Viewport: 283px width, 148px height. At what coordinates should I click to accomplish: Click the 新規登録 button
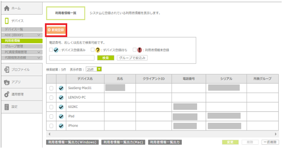pos(56,30)
